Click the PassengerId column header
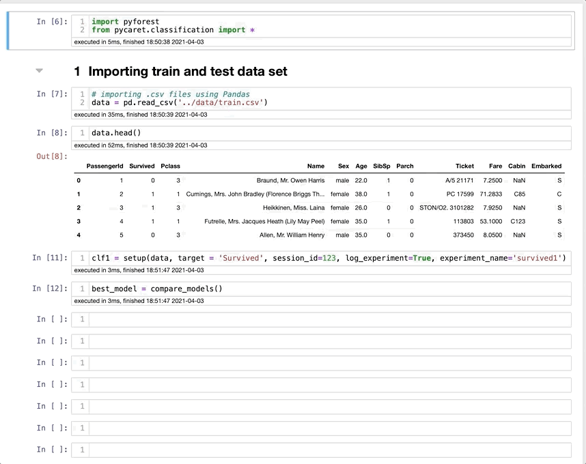This screenshot has width=586, height=464. click(104, 166)
